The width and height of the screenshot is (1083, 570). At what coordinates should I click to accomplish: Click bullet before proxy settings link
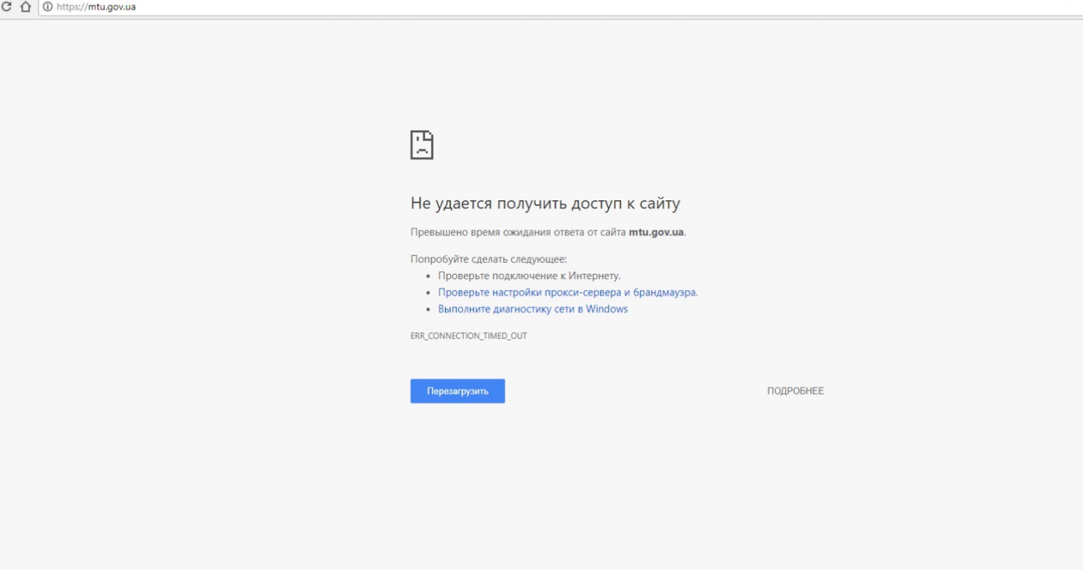(428, 293)
